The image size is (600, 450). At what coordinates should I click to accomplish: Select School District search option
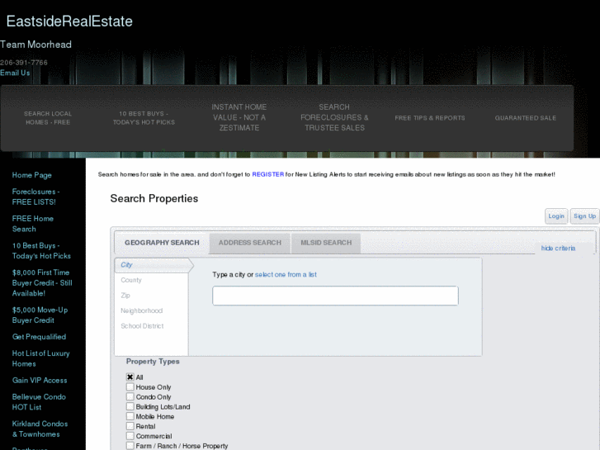coord(142,326)
